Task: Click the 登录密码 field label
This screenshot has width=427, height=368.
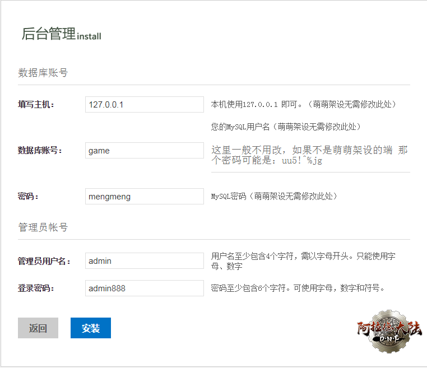Action: point(36,288)
